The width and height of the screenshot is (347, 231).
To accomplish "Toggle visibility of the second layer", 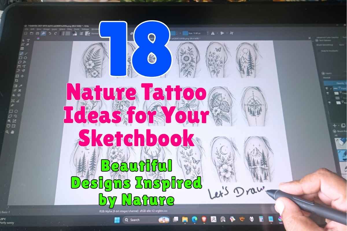I will point(328,93).
